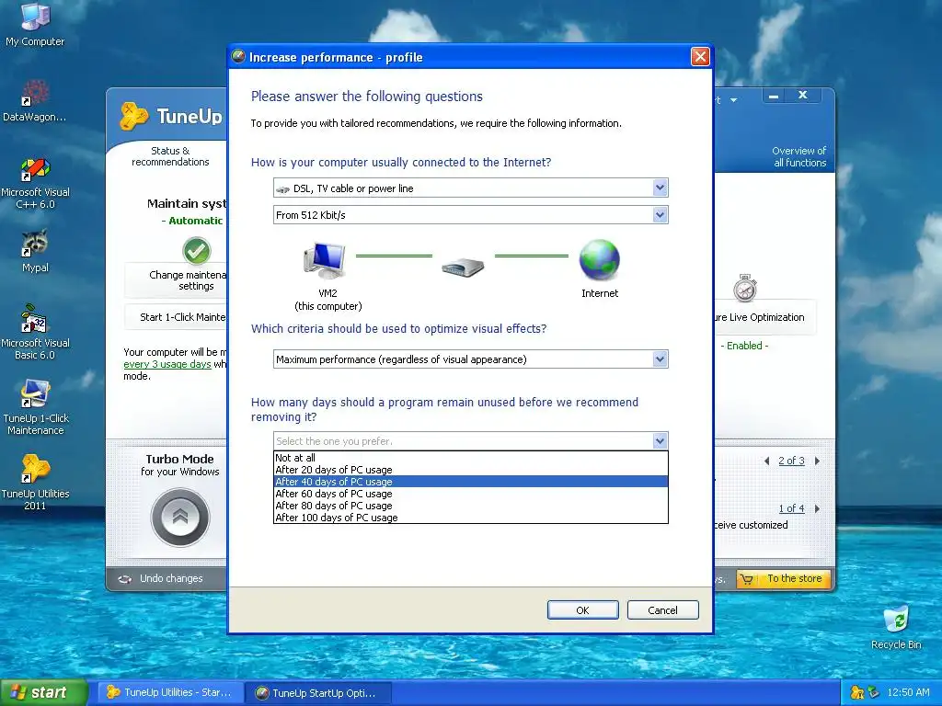Click the '1 of 4' pager link
Screen dimensions: 942x706
pyautogui.click(x=791, y=508)
